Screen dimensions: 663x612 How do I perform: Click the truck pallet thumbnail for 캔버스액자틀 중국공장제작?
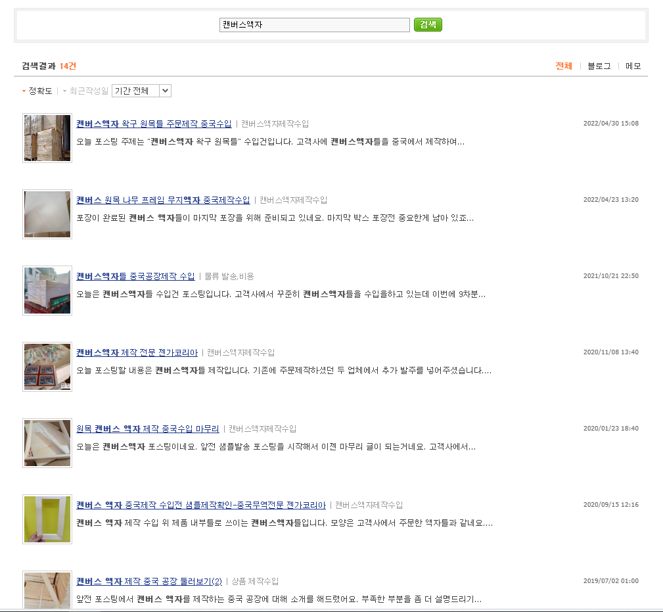click(x=47, y=291)
